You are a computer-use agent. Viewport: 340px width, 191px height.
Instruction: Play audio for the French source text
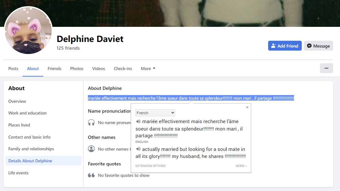[x=138, y=121]
